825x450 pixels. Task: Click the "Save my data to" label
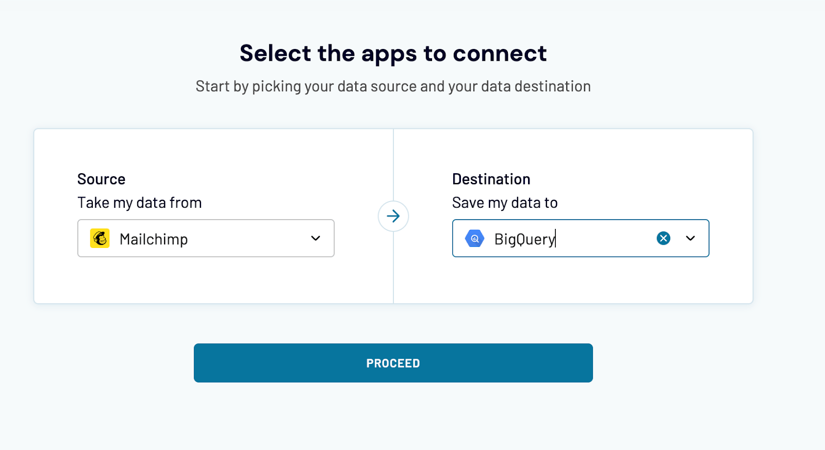(505, 203)
